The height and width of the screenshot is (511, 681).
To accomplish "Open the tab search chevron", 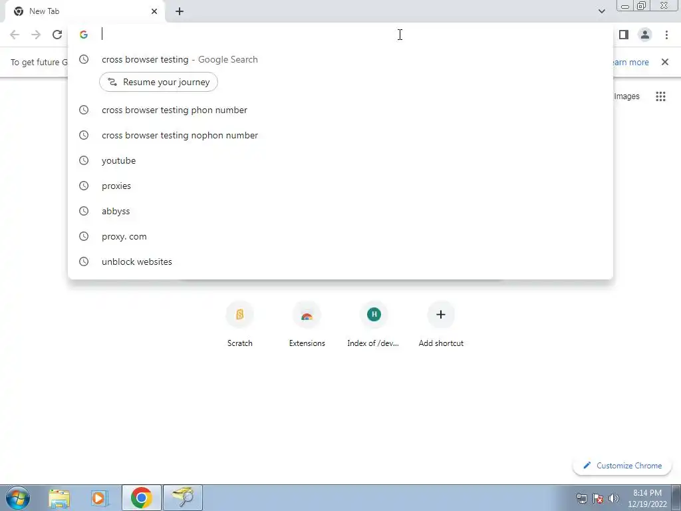I will click(601, 11).
